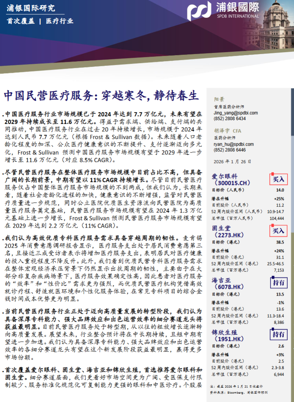The height and width of the screenshot is (402, 294).
Task: Click the subtitle SPDB INTERNATIONAL
Action: pos(238,16)
